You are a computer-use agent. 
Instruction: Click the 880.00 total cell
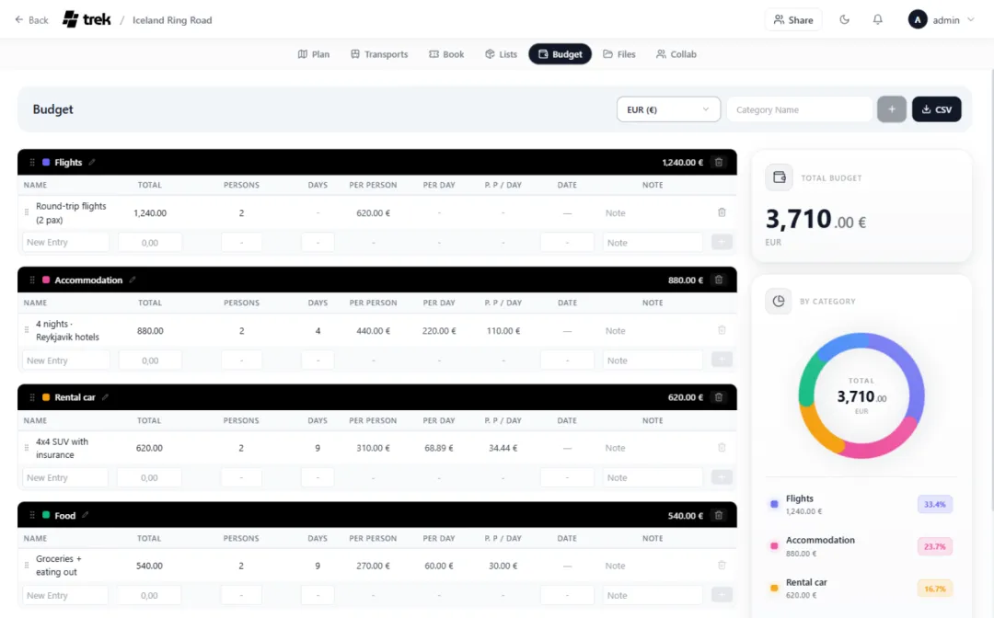(x=150, y=330)
